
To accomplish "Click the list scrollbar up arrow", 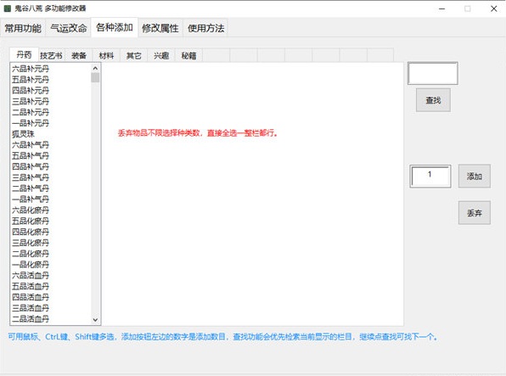I will [x=95, y=68].
